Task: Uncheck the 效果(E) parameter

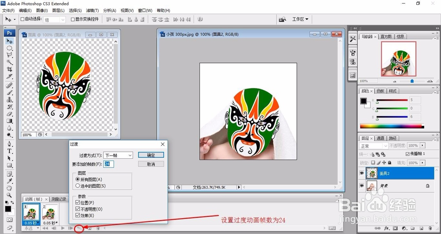Action: pyautogui.click(x=78, y=216)
